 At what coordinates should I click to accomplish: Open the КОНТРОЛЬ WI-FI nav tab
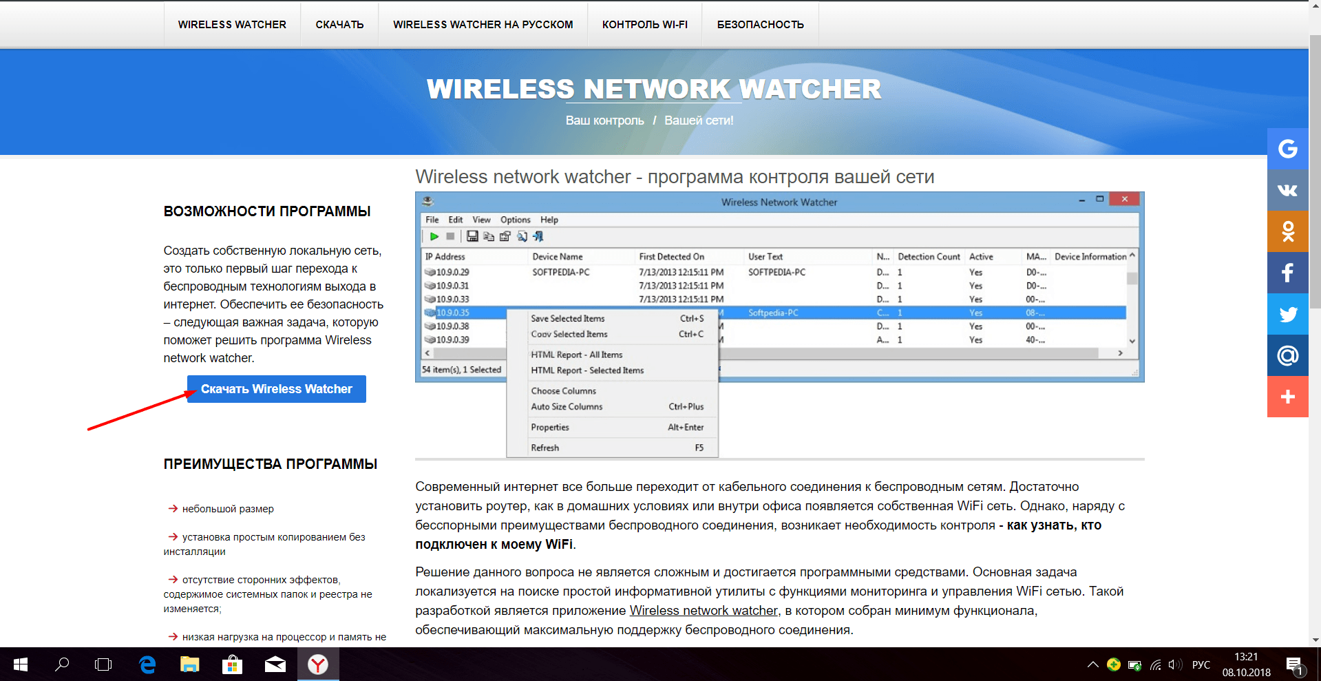pyautogui.click(x=645, y=25)
